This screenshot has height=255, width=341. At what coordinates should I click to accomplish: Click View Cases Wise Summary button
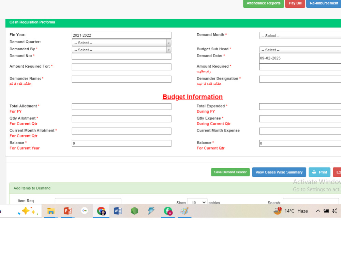(x=279, y=172)
